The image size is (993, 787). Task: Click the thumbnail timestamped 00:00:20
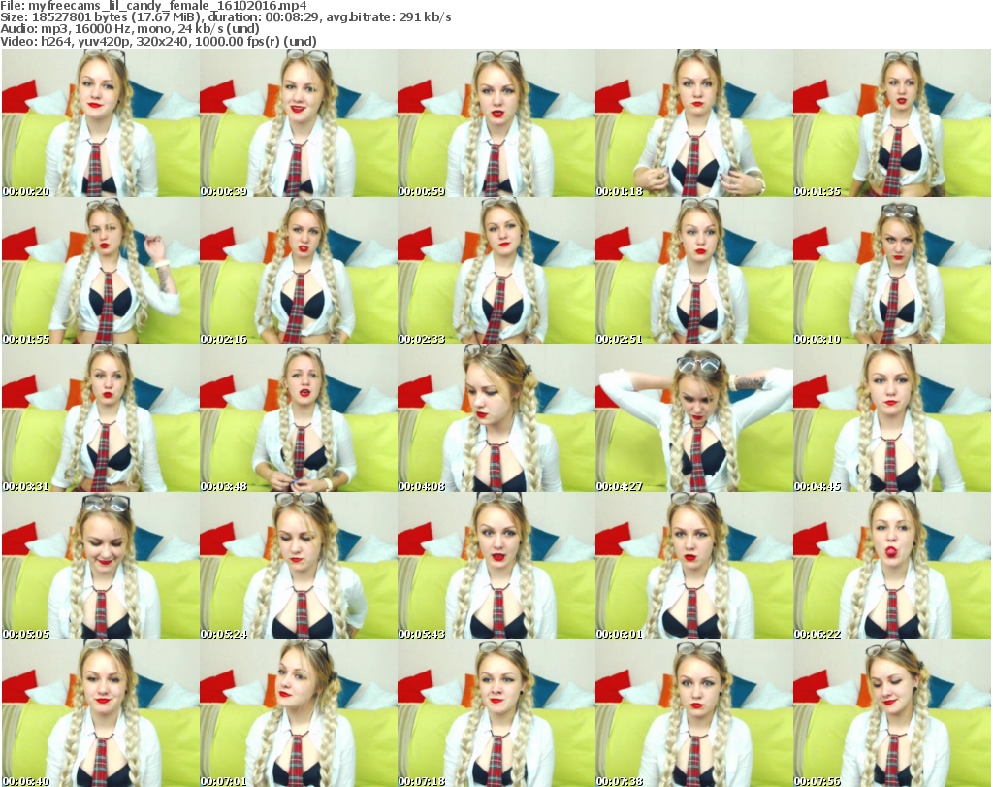(100, 123)
